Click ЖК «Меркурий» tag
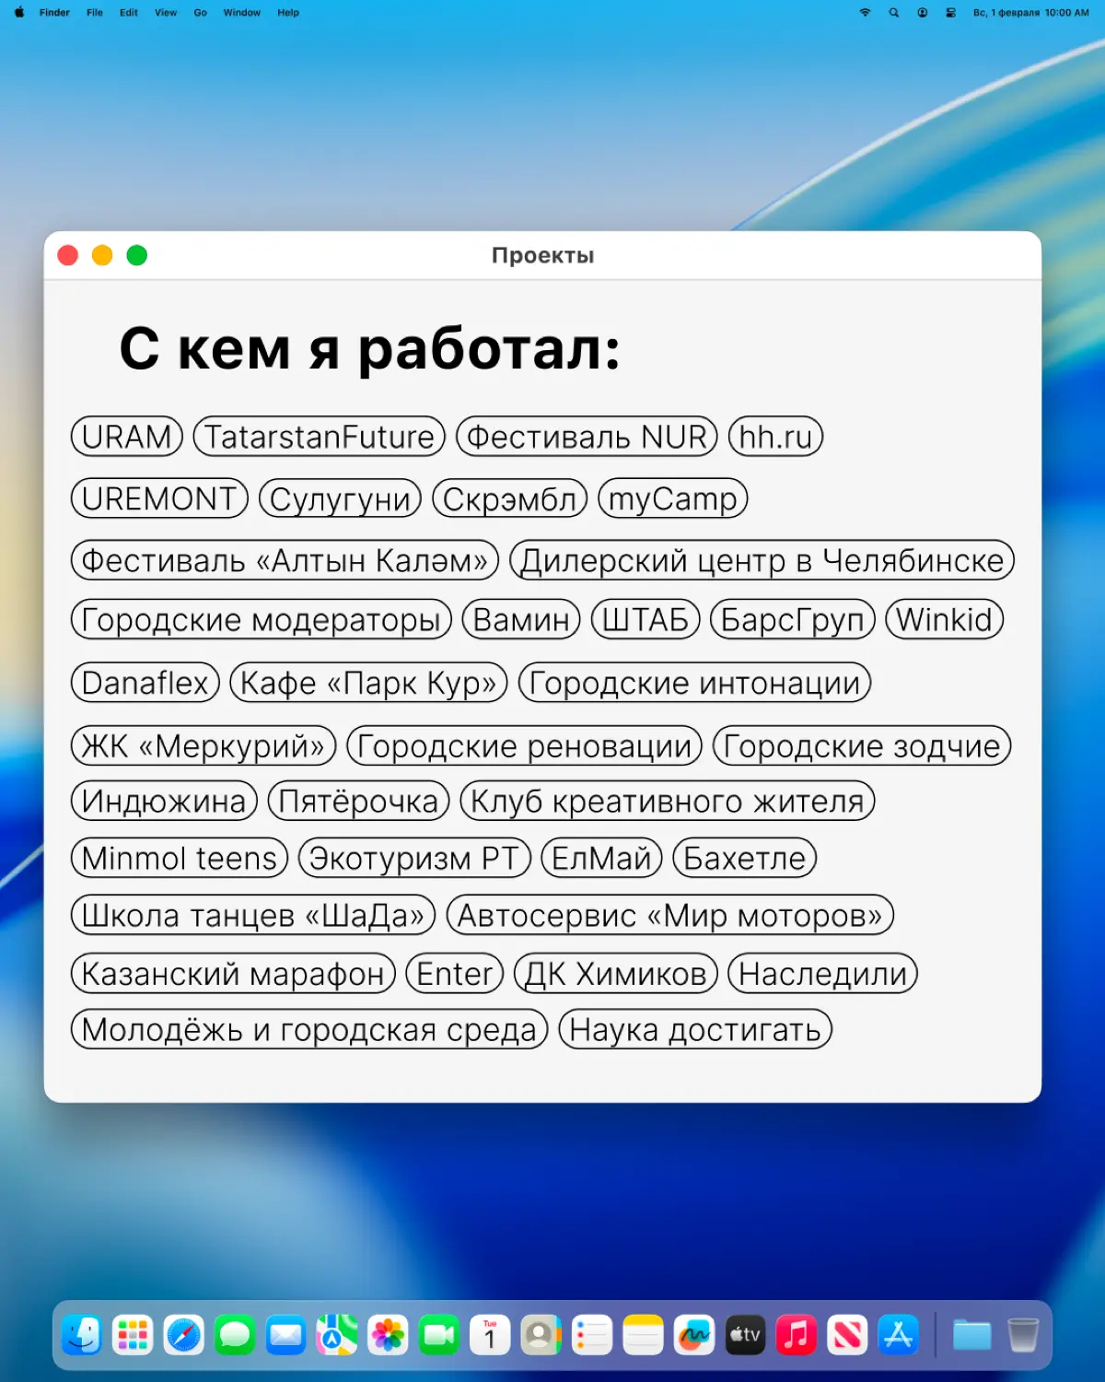 [x=204, y=745]
